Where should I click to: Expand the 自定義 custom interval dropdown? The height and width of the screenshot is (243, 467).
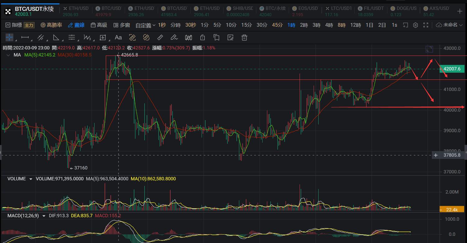146,25
